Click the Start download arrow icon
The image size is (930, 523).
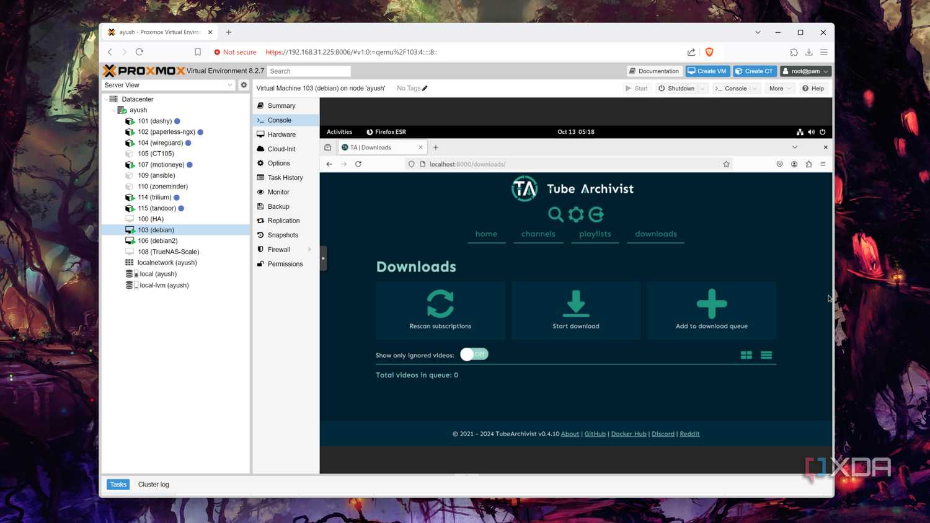576,304
